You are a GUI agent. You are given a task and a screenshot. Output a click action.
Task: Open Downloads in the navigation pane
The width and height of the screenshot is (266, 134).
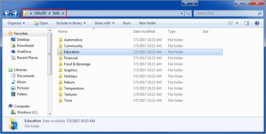[25, 46]
